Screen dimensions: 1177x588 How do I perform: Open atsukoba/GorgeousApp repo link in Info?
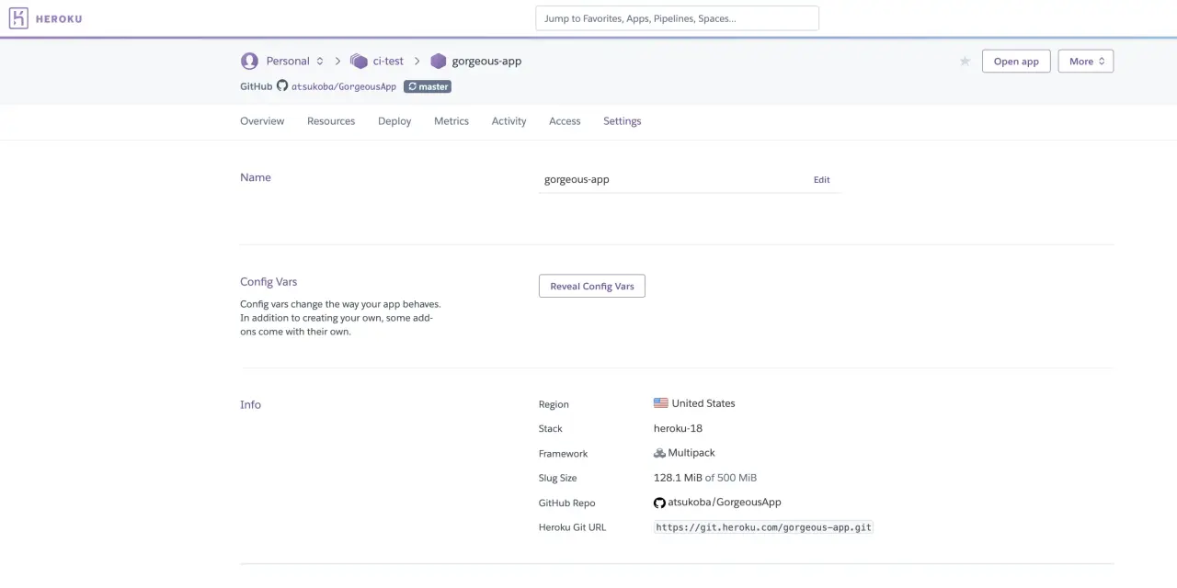[725, 503]
